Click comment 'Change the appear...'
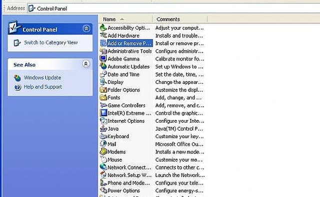 (x=179, y=82)
